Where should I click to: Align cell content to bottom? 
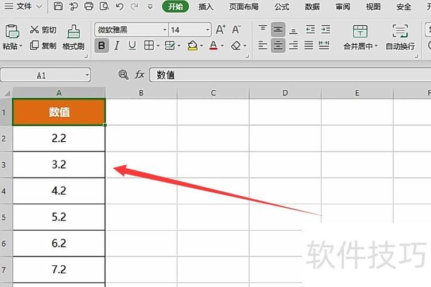coord(293,30)
